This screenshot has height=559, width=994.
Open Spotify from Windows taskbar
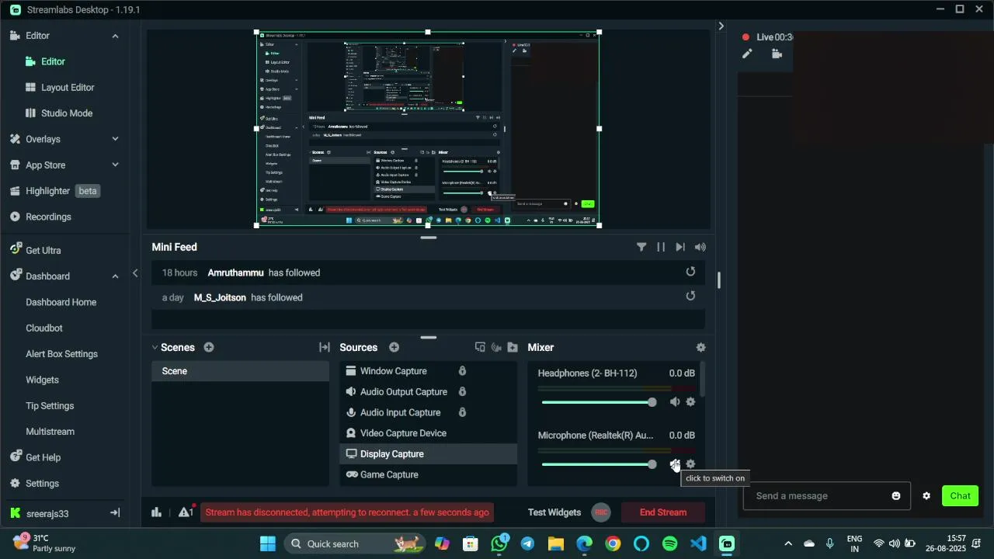pos(670,543)
